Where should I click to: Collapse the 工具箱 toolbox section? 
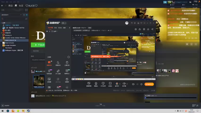pyautogui.click(x=69, y=57)
